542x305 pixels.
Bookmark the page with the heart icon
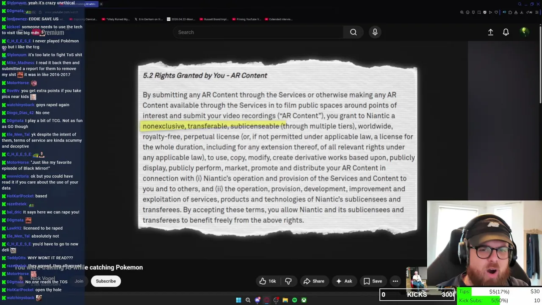tap(496, 12)
